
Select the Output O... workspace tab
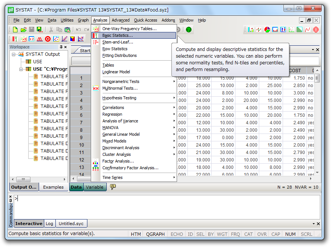(24, 187)
